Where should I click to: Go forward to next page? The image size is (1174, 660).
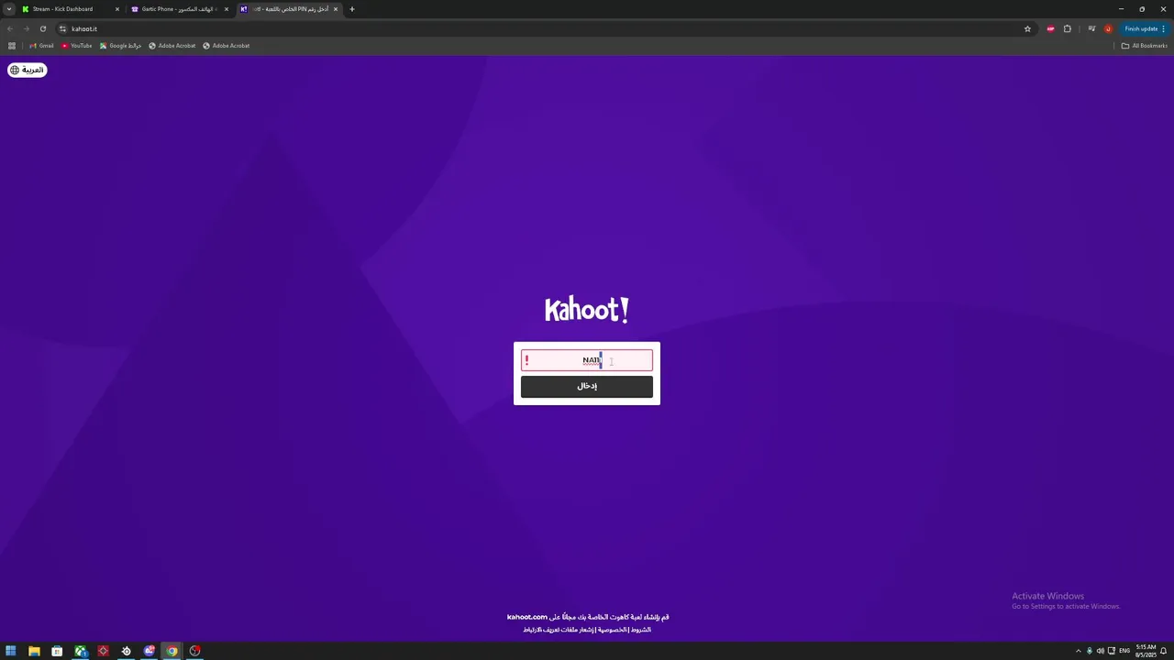point(27,28)
